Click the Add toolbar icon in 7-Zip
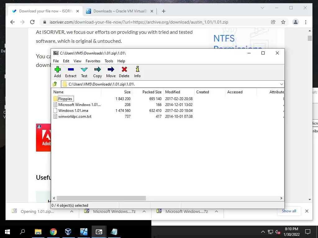The height and width of the screenshot is (238, 318). (x=57, y=72)
